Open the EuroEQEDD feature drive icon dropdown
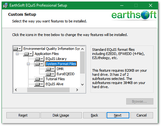Viewport: 161px width, 126px height. coord(50,74)
